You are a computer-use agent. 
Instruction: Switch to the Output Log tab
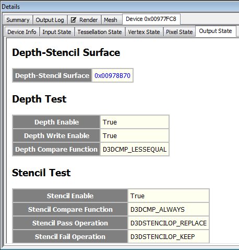point(50,20)
